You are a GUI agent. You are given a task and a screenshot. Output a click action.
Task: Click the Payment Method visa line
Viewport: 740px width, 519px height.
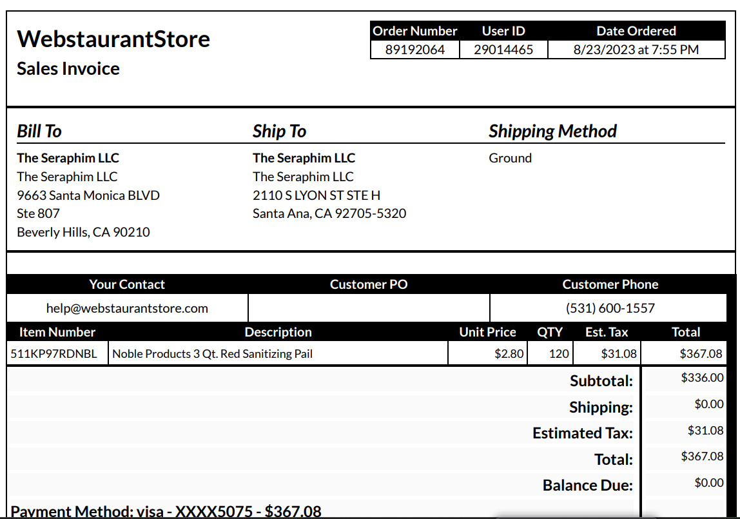[x=166, y=511]
